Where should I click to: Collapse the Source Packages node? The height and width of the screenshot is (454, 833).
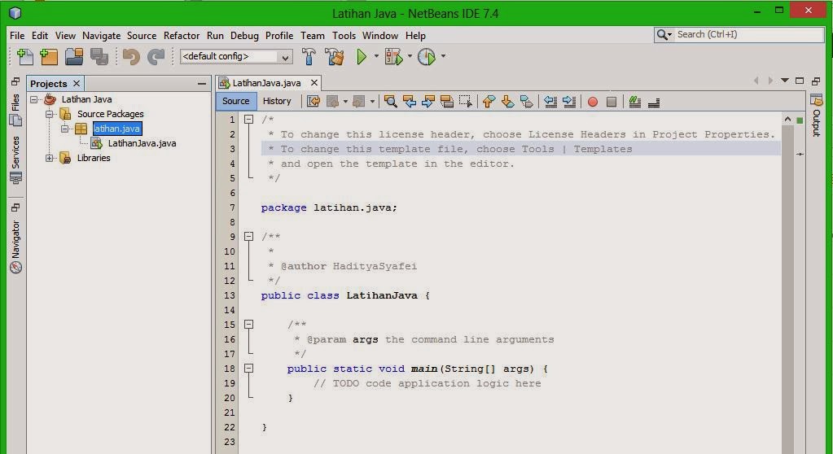pos(50,114)
